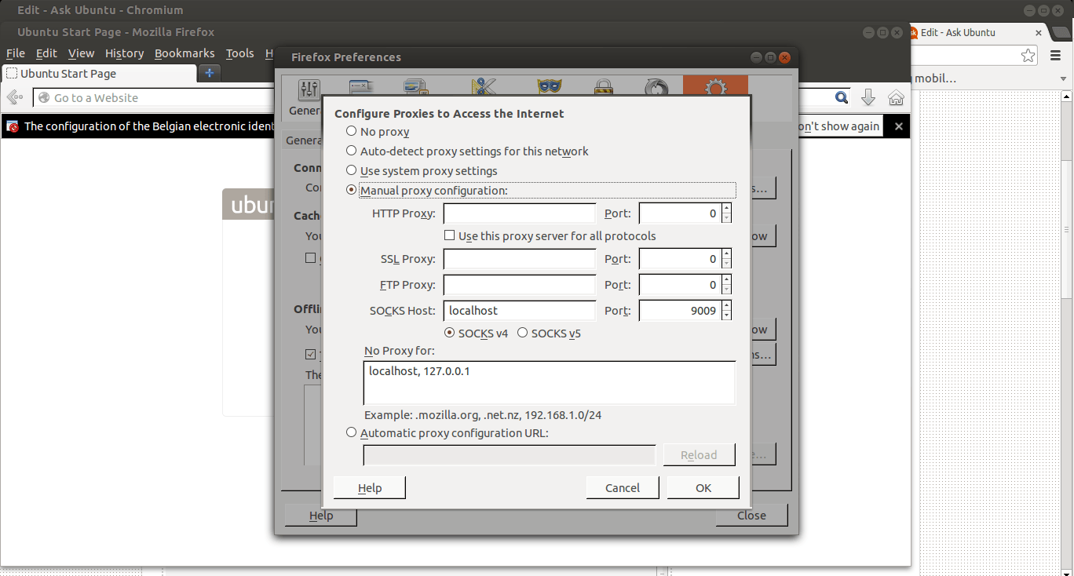Open the Tabs preferences pane icon
The image size is (1074, 576).
coord(361,86)
